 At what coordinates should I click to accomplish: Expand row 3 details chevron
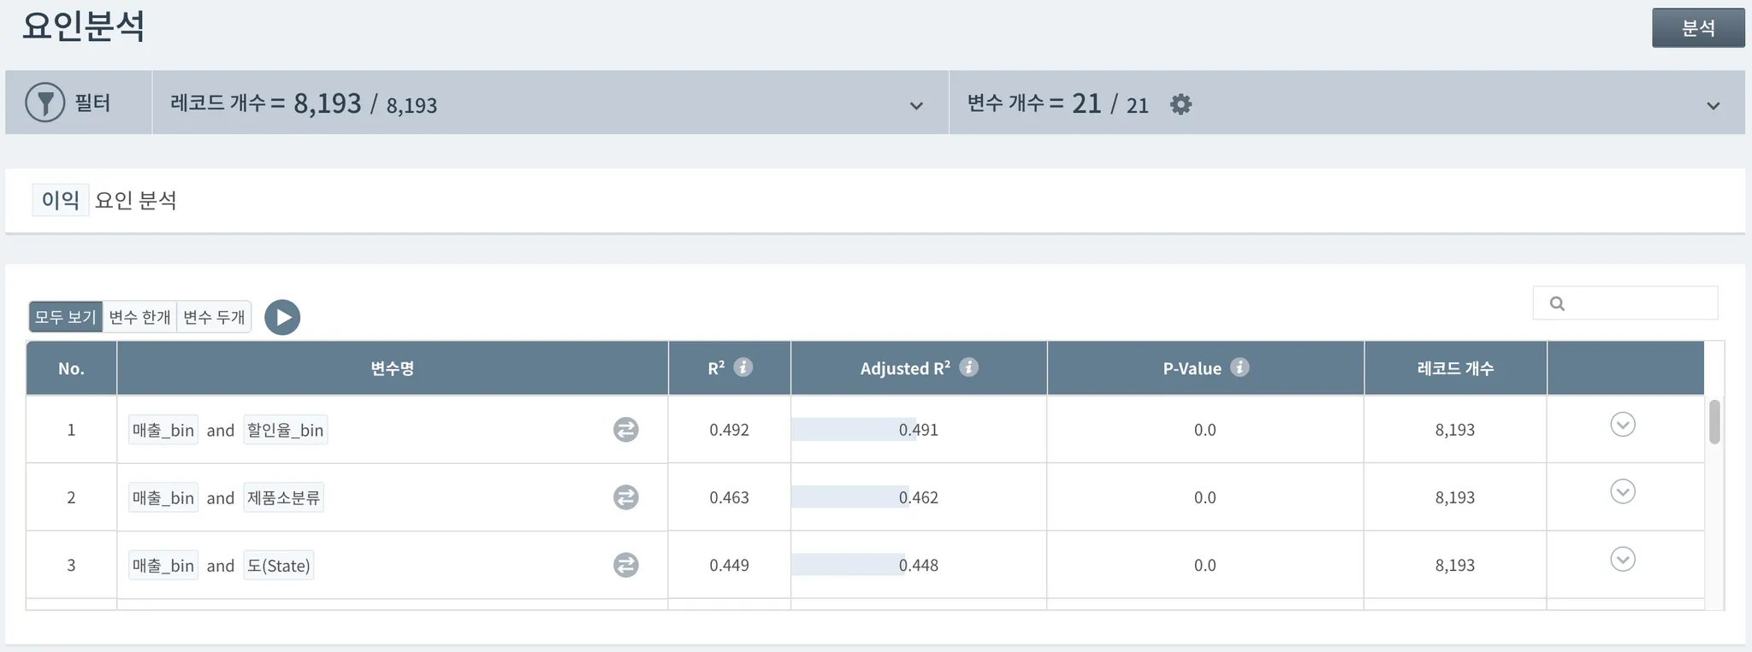pyautogui.click(x=1622, y=559)
